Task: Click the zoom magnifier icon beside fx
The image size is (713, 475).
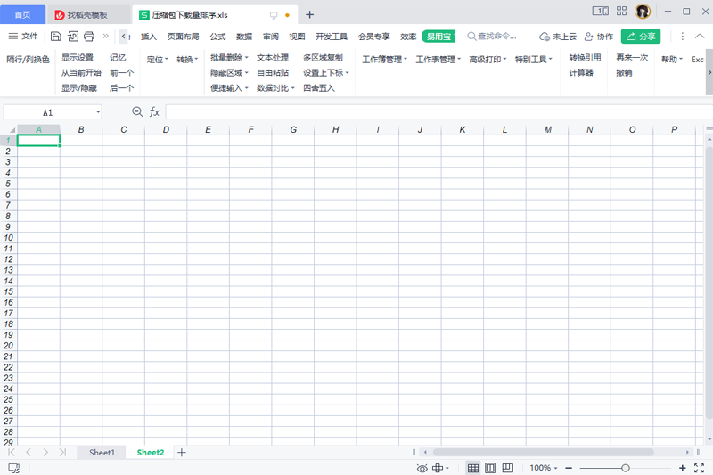Action: pos(137,112)
